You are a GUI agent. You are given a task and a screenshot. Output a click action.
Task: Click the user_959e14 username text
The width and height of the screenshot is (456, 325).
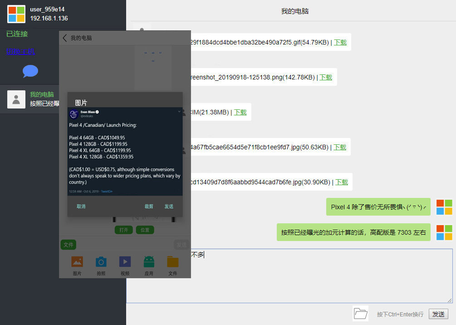pyautogui.click(x=47, y=10)
